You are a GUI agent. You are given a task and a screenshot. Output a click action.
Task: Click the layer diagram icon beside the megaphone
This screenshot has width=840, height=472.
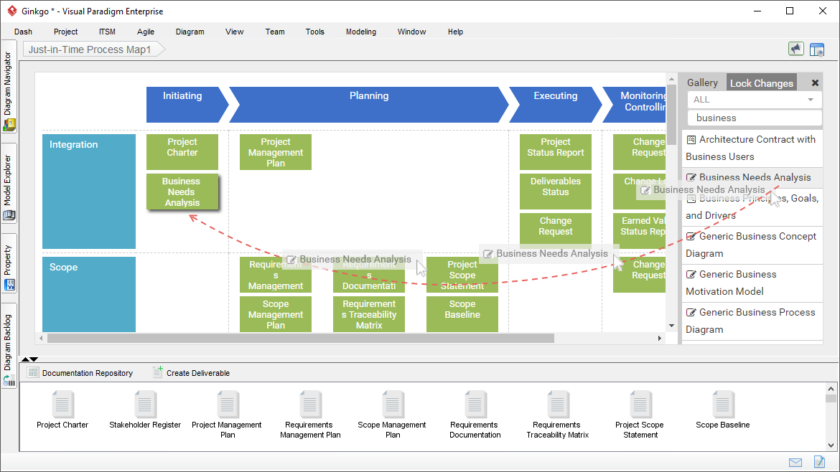pos(818,48)
